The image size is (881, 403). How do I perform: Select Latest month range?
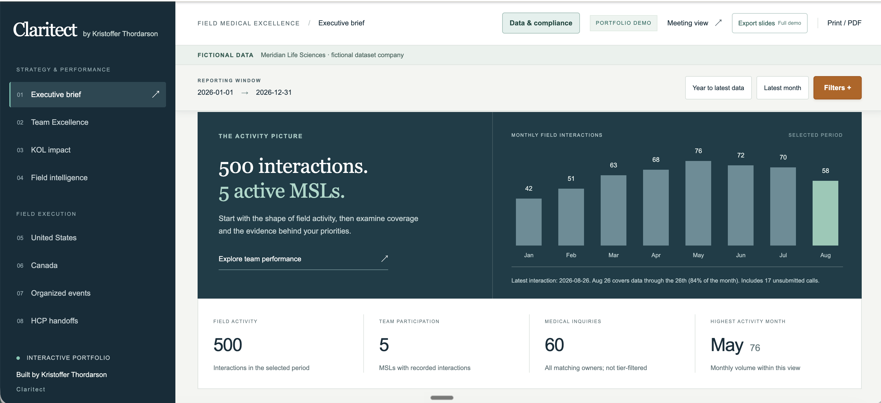click(x=782, y=88)
